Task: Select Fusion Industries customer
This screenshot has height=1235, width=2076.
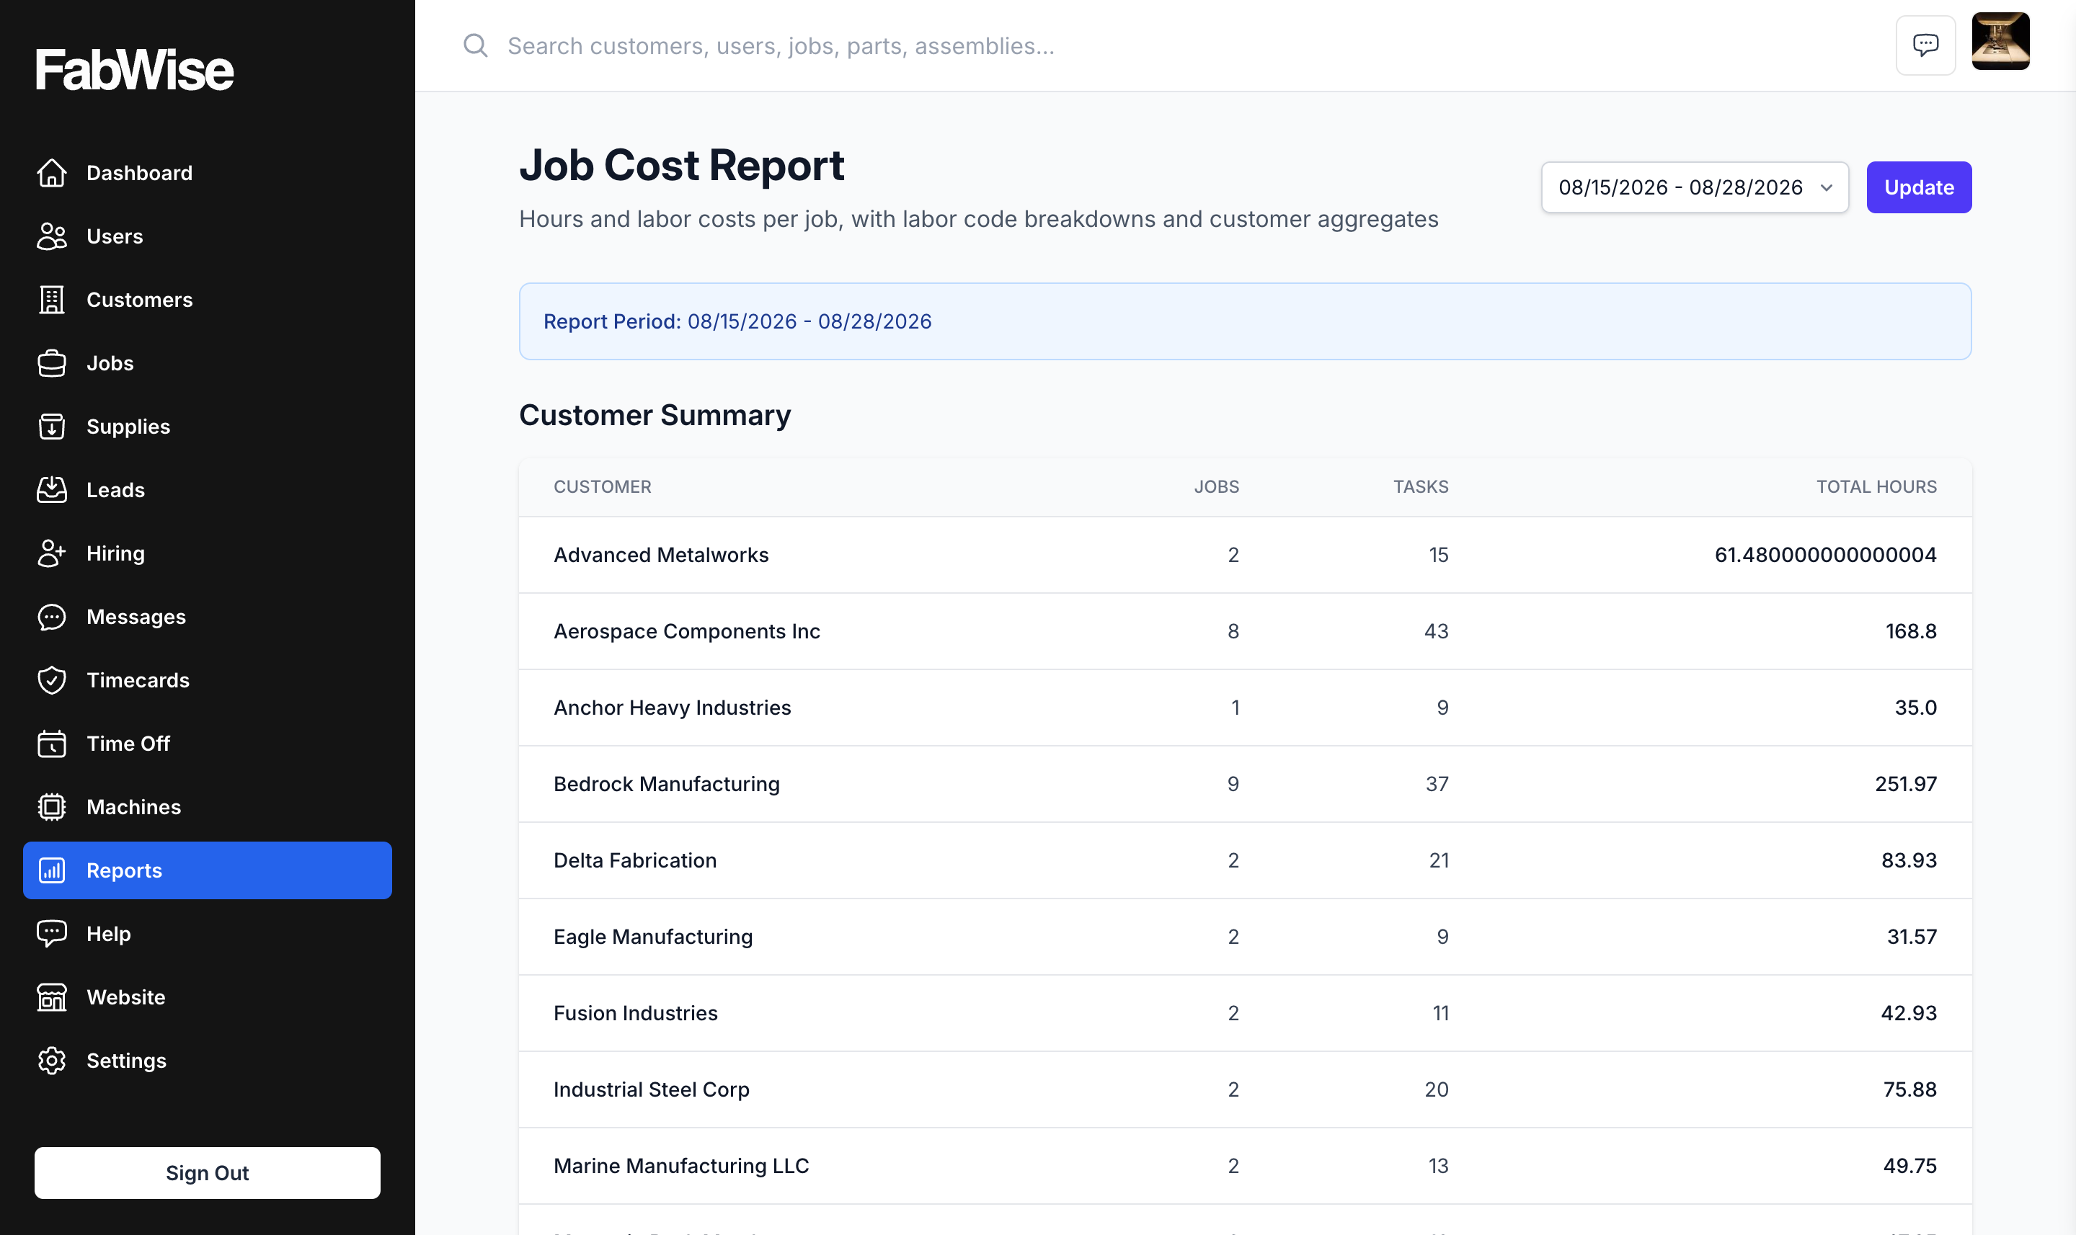Action: 635,1013
